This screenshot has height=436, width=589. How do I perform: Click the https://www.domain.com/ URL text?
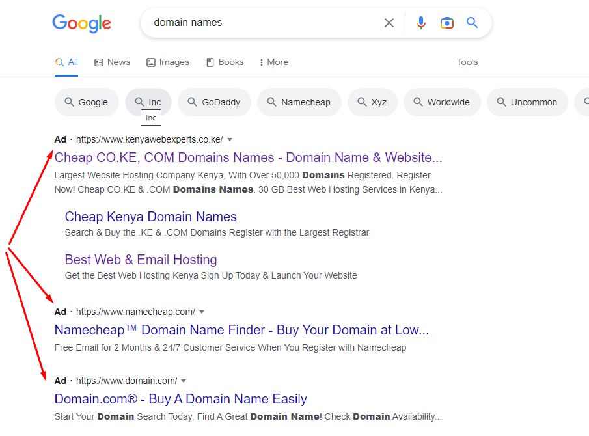(127, 381)
